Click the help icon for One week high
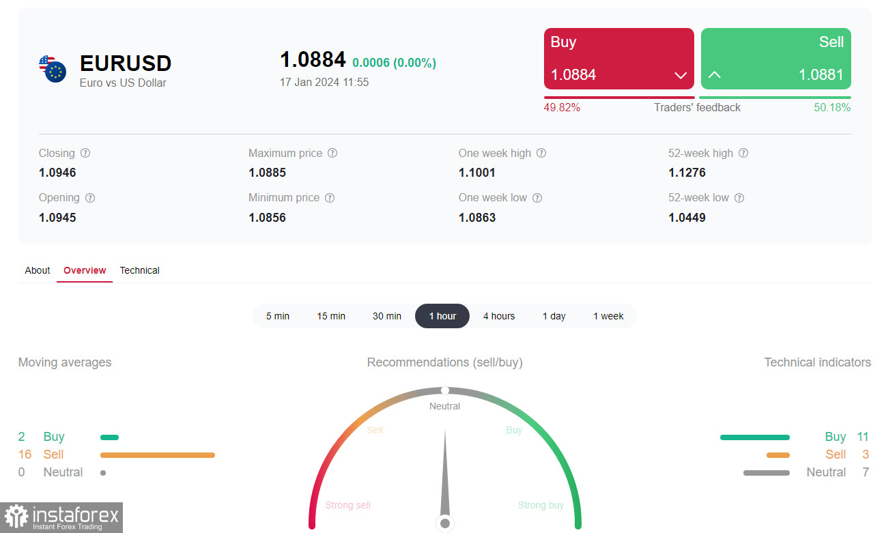The width and height of the screenshot is (884, 533). 541,154
